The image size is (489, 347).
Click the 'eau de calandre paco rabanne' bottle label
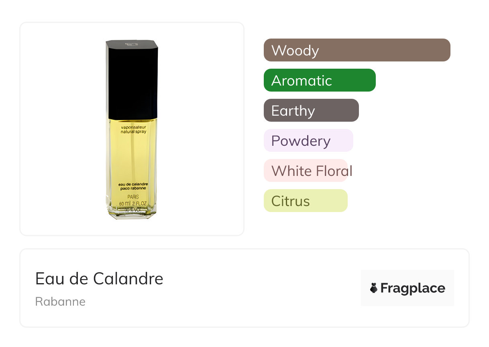coord(133,186)
